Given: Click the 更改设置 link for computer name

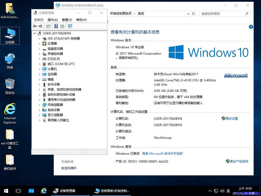Looking at the screenshot, I should 232,118.
